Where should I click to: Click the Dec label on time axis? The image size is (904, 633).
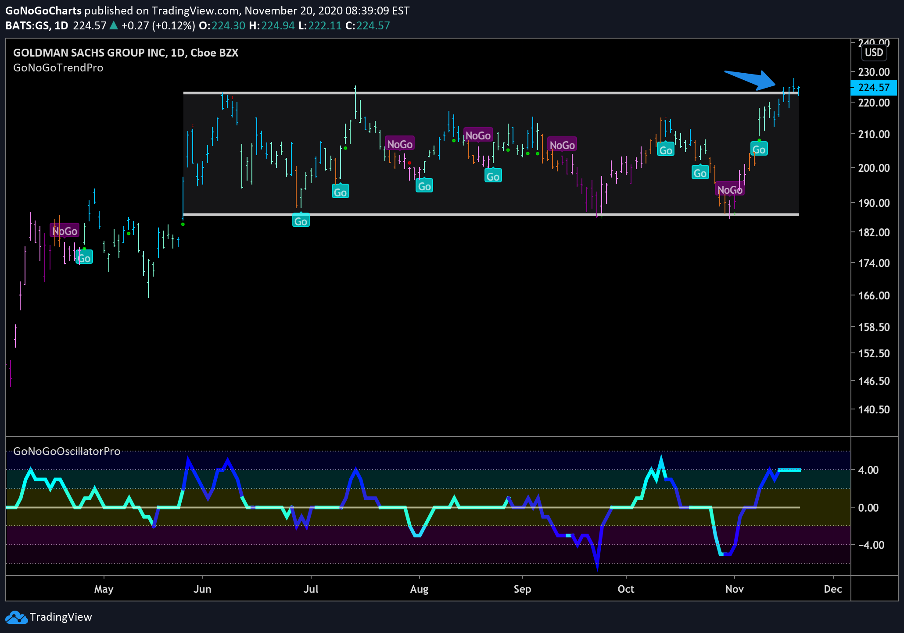pos(833,589)
